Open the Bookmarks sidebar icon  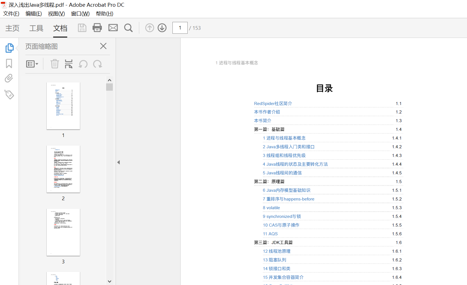pos(9,63)
